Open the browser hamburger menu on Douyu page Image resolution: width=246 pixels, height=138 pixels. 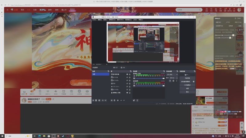coord(7,10)
